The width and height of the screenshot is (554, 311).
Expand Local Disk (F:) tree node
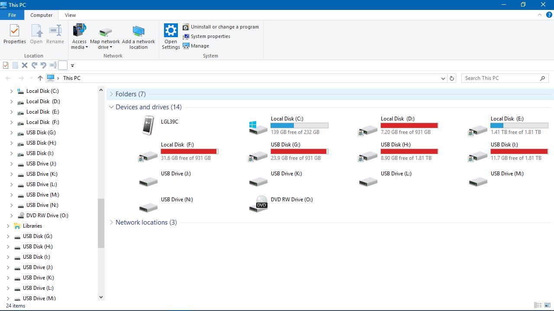pyautogui.click(x=11, y=122)
